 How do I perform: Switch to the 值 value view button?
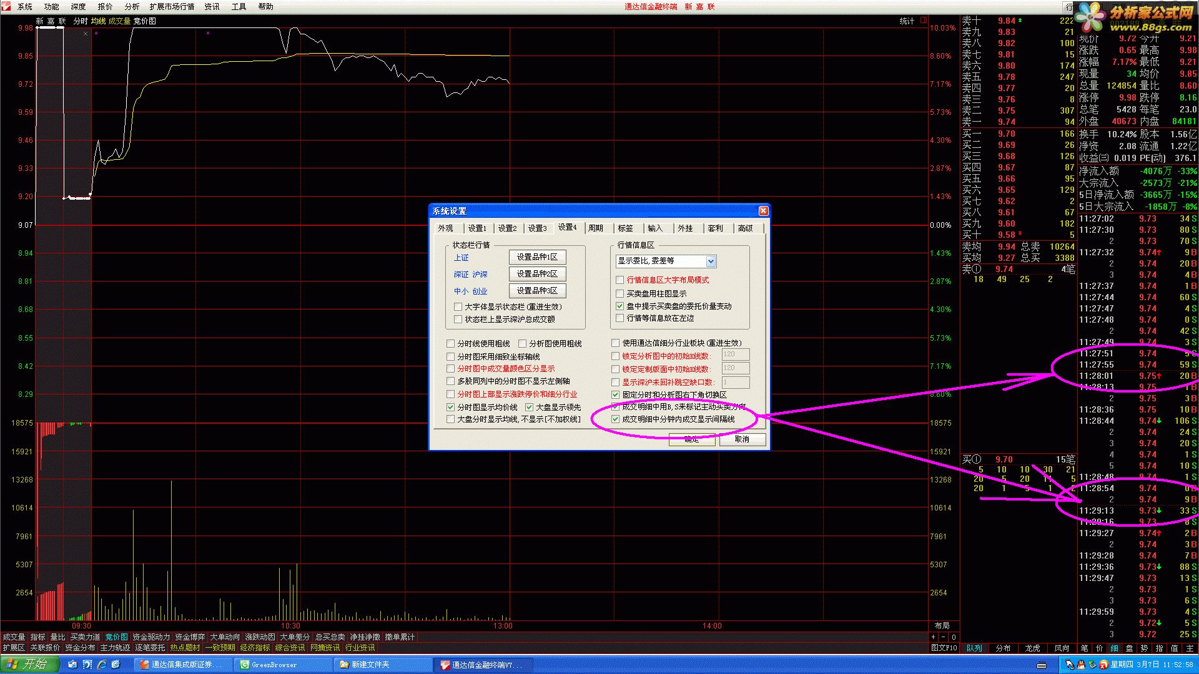(x=1174, y=648)
